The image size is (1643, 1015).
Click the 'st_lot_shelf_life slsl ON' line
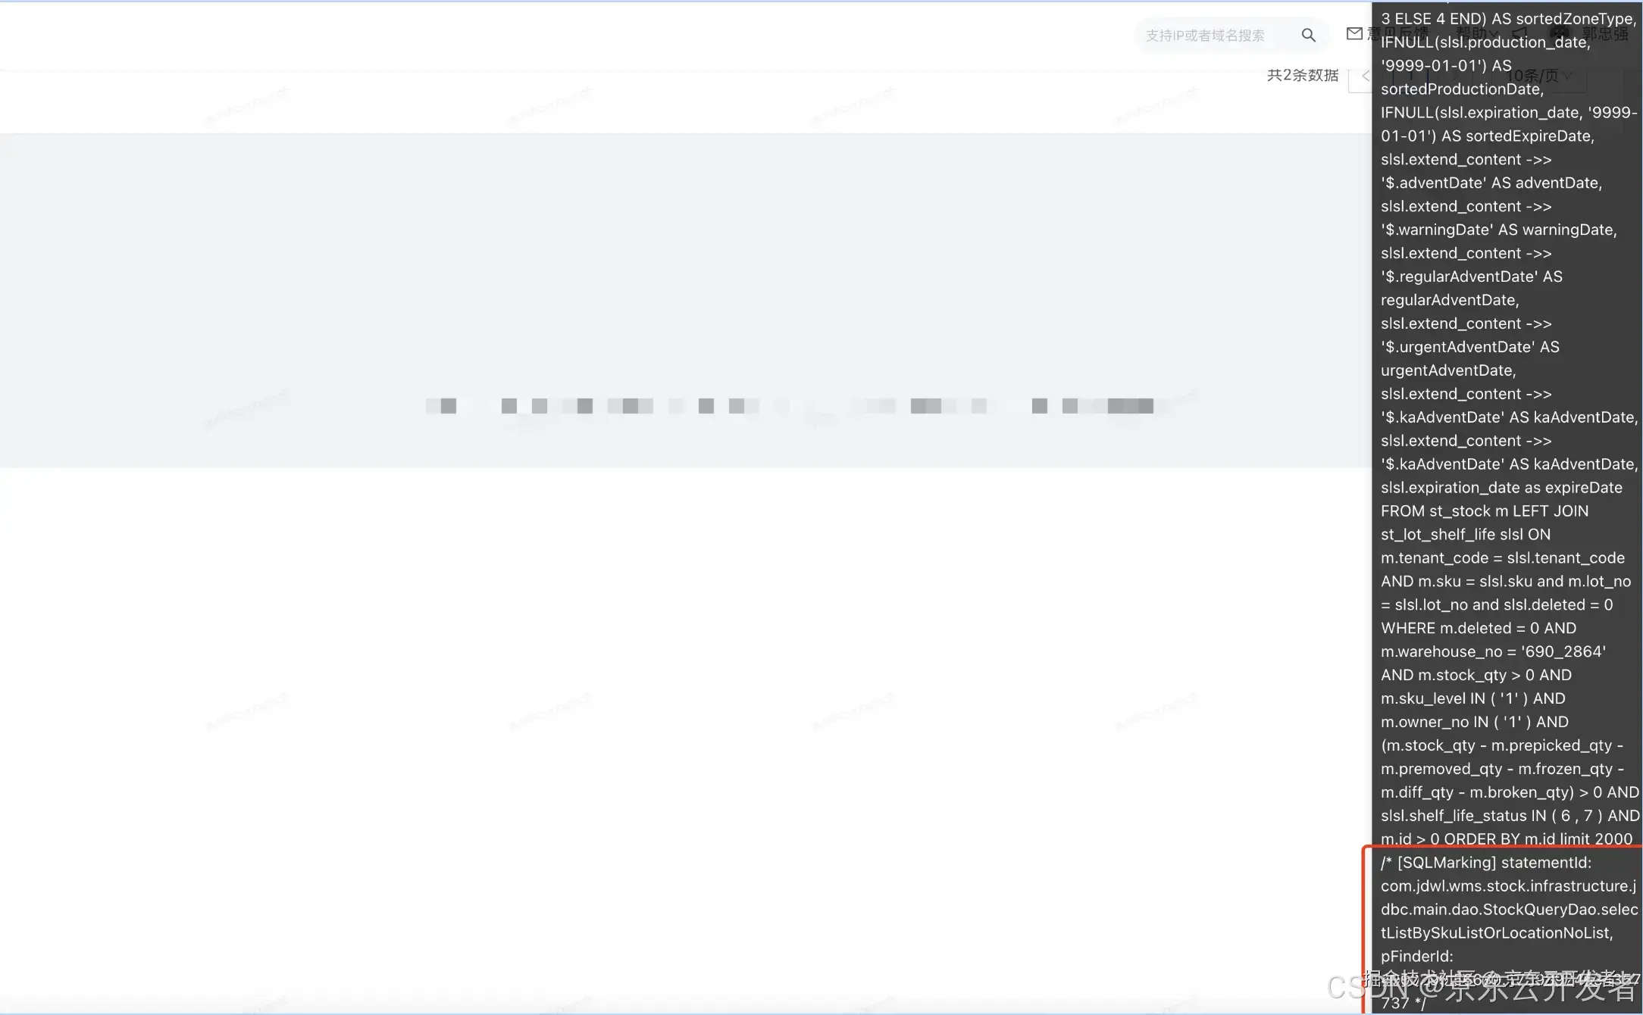point(1466,535)
